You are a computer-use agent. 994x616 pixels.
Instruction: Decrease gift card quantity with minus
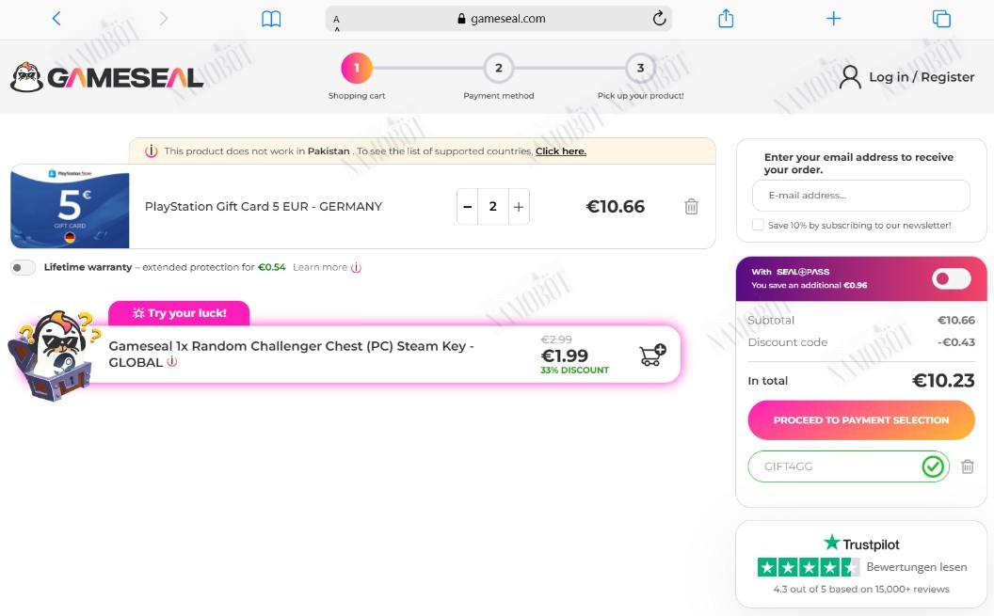[x=467, y=206]
